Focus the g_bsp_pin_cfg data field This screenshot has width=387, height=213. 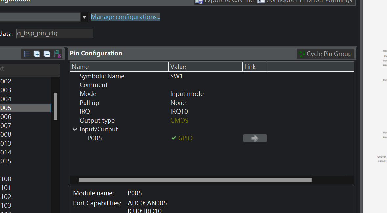click(55, 33)
